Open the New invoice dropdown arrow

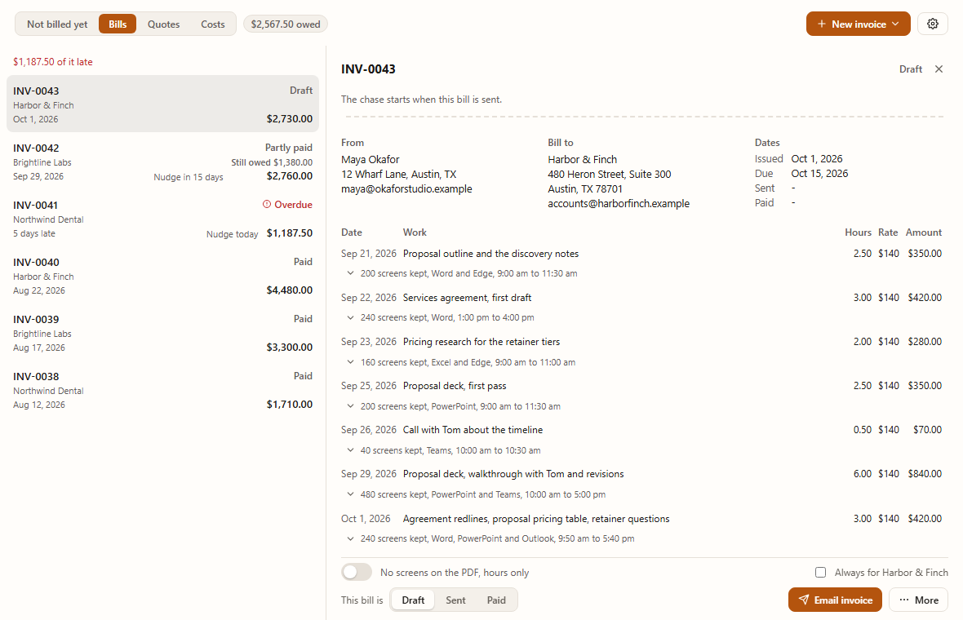pyautogui.click(x=895, y=24)
